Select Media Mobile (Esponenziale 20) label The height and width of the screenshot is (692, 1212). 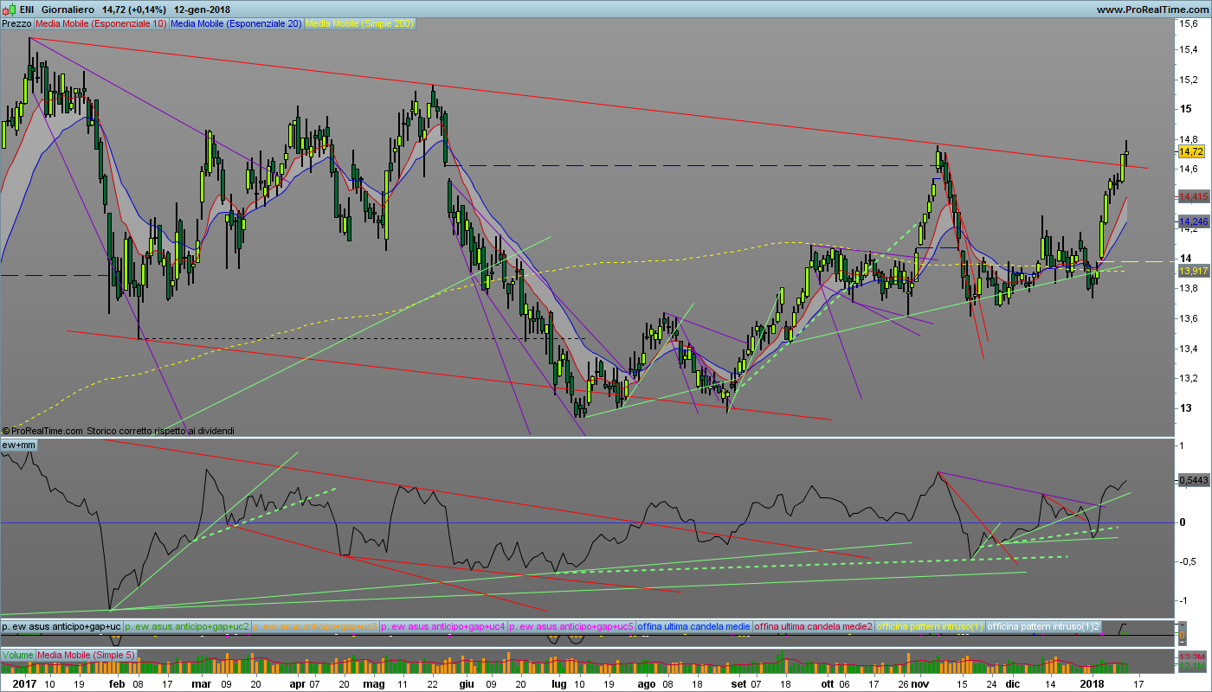pos(235,23)
